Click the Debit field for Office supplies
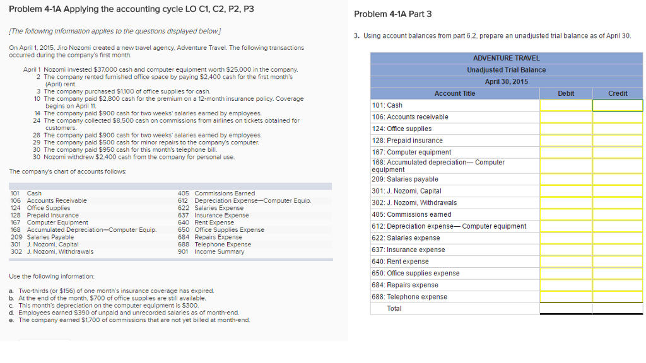 coord(566,129)
